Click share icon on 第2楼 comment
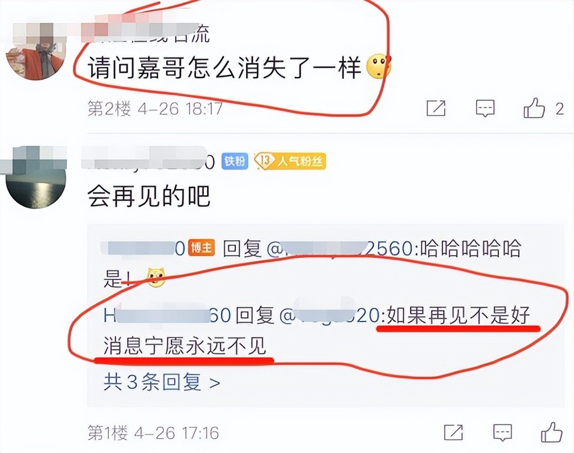This screenshot has width=574, height=453. pos(436,108)
